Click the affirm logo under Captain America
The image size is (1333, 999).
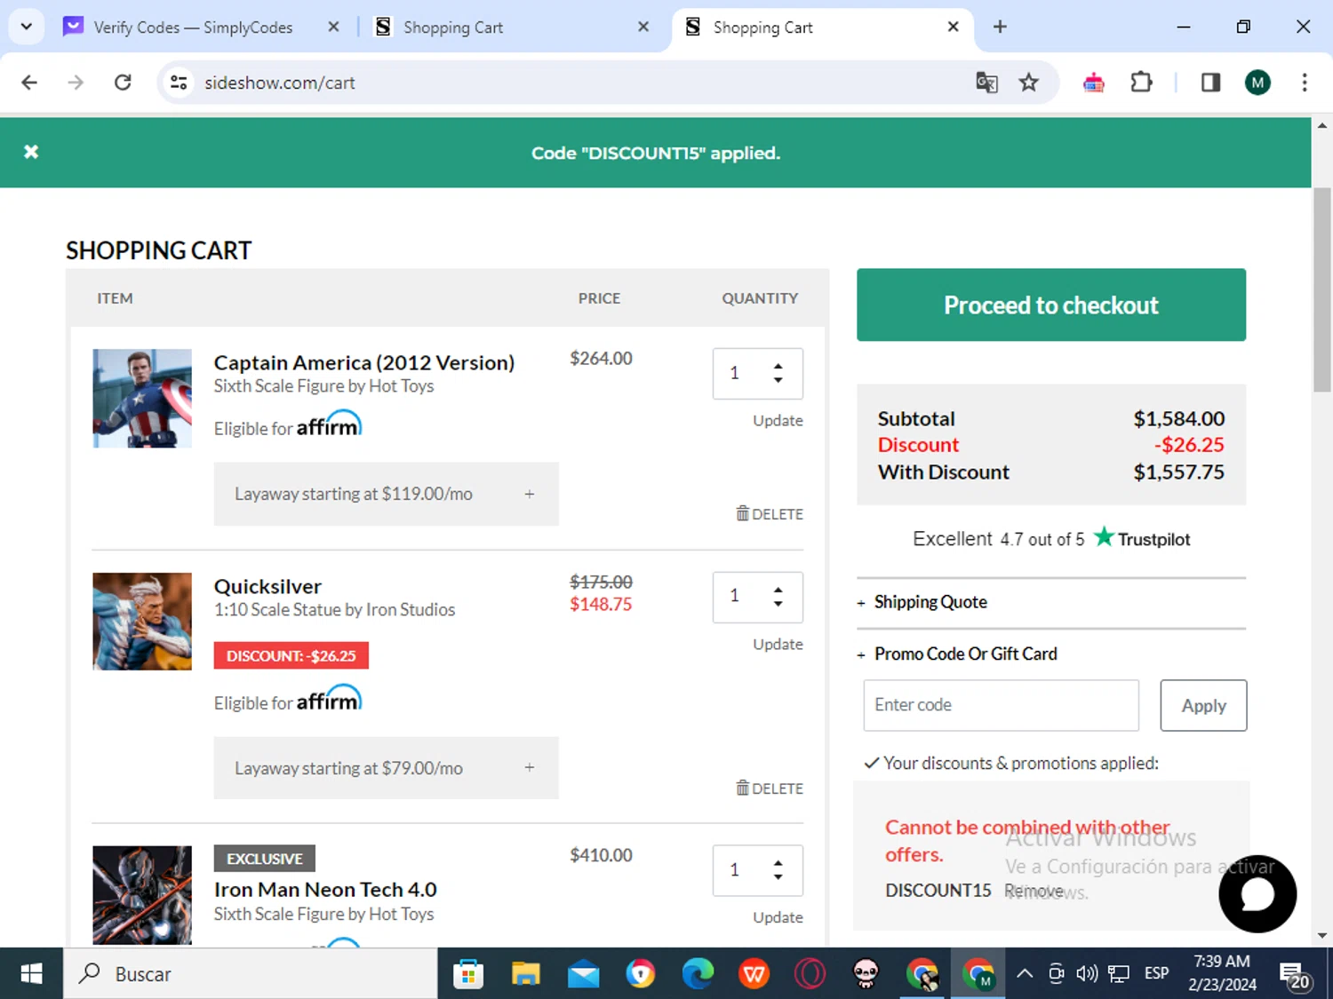tap(329, 424)
